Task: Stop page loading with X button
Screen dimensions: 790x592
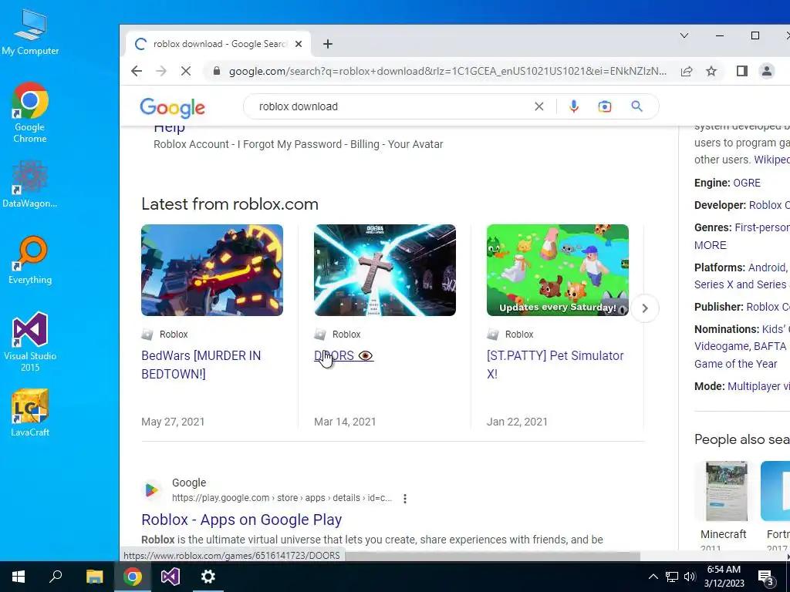Action: 186,71
